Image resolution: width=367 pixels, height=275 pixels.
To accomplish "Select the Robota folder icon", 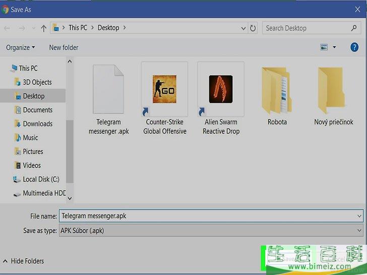I will 277,90.
